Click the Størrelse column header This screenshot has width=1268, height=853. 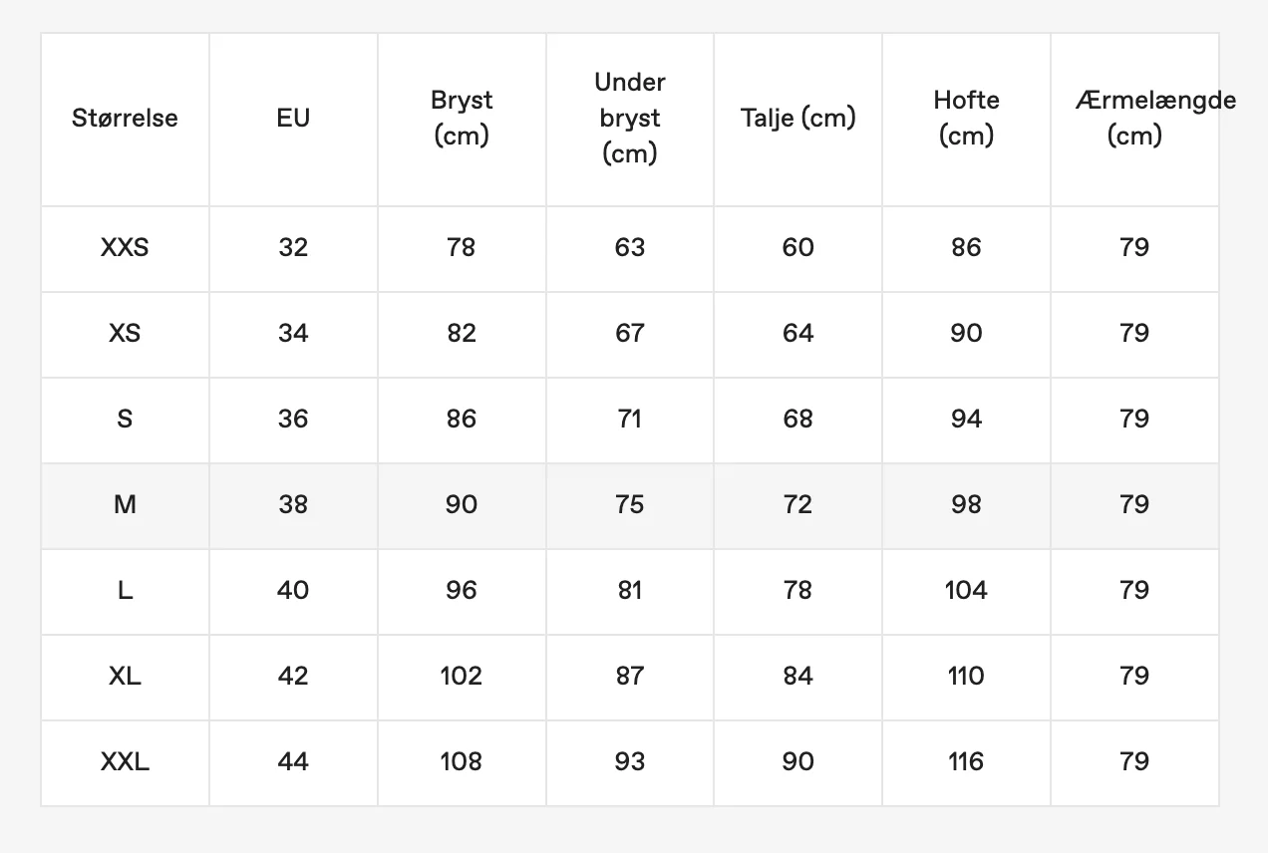coord(125,119)
